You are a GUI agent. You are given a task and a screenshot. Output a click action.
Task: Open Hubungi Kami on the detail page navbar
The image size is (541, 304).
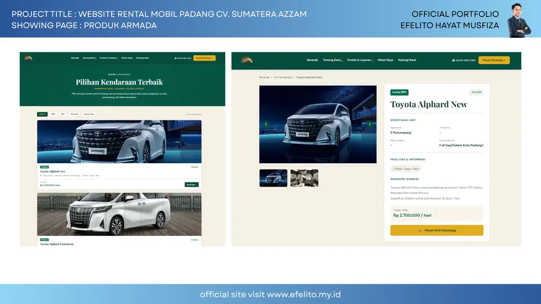[407, 60]
